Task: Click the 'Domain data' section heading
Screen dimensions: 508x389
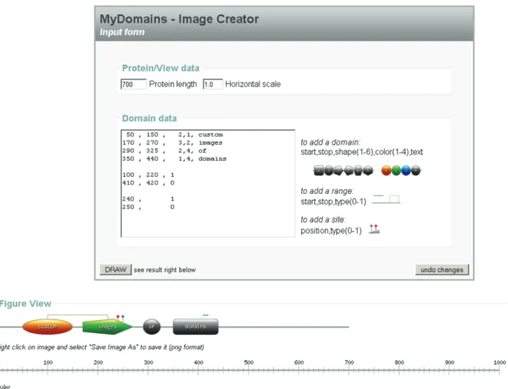Action: (150, 118)
